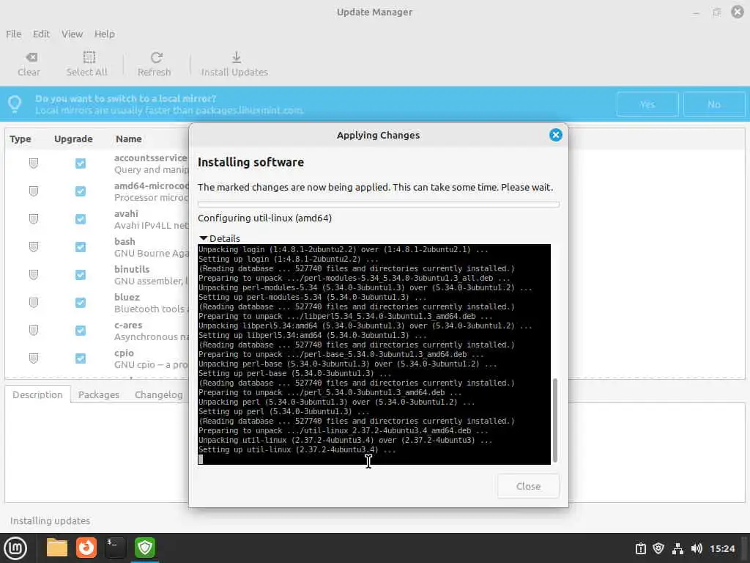Click the Install Updates download icon
Screen dimensions: 750x563
pyautogui.click(x=237, y=57)
